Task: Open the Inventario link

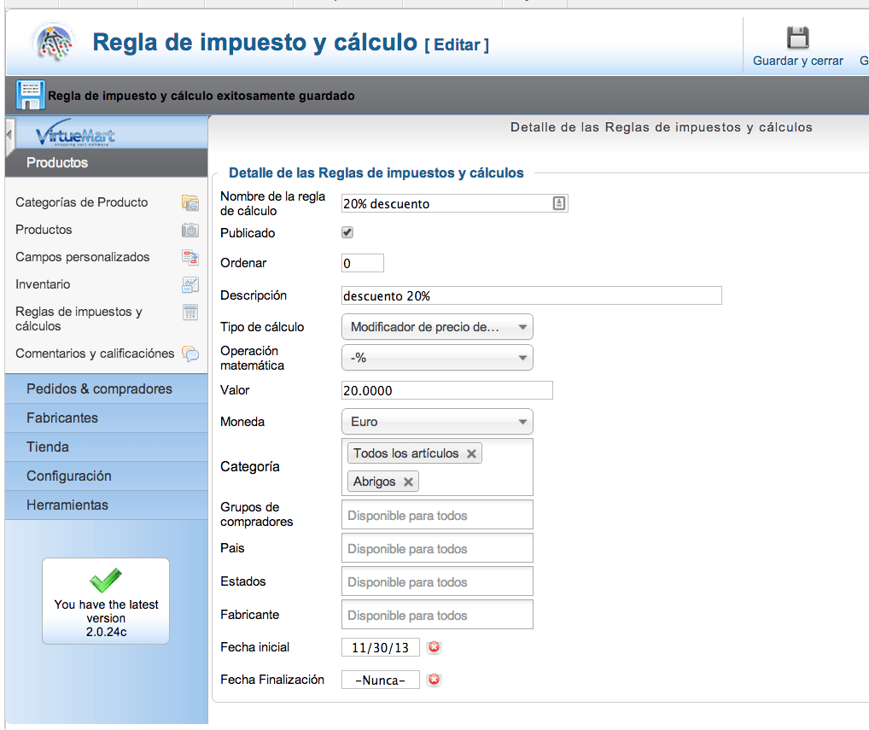Action: click(x=43, y=284)
